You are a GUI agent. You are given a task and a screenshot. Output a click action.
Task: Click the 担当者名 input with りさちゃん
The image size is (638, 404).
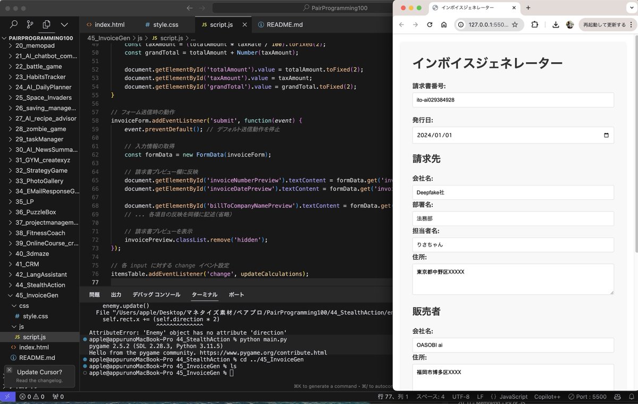(513, 245)
